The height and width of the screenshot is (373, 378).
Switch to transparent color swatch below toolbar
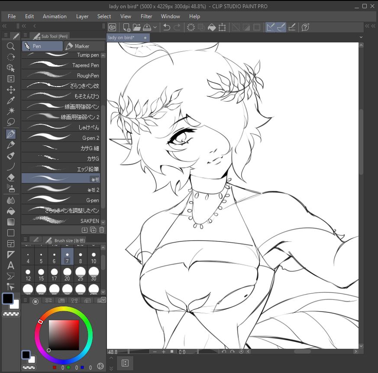tap(11, 314)
